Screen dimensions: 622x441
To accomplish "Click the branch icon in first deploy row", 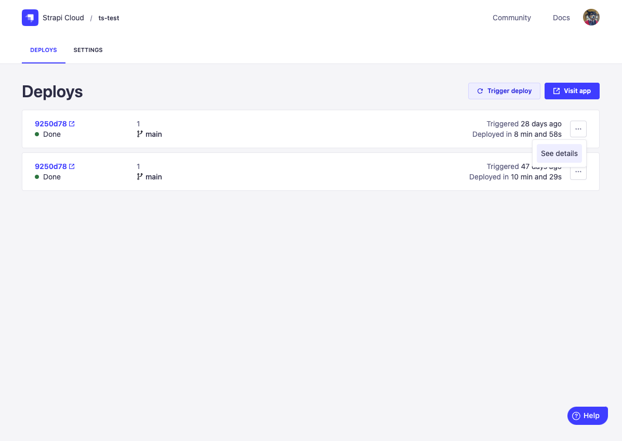I will click(139, 134).
